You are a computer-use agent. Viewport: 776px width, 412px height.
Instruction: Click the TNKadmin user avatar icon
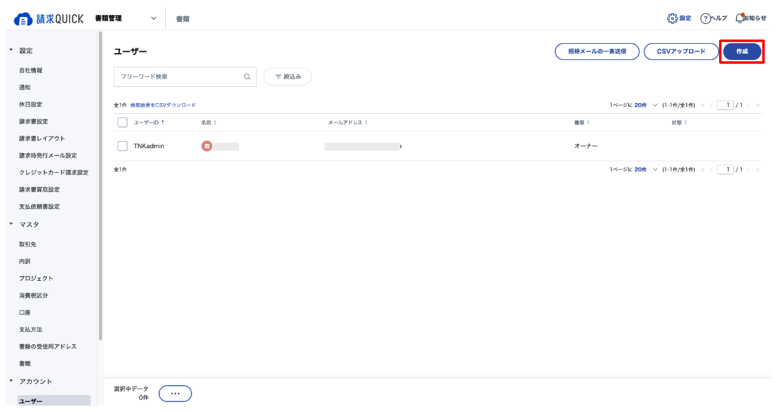(x=207, y=146)
